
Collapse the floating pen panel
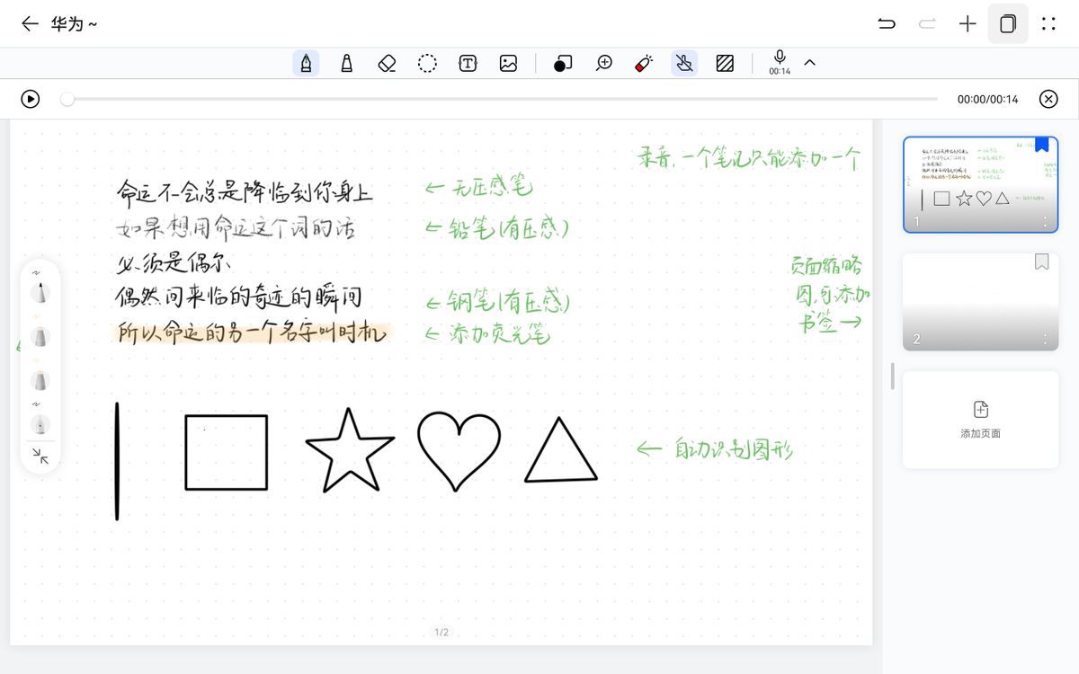click(40, 457)
